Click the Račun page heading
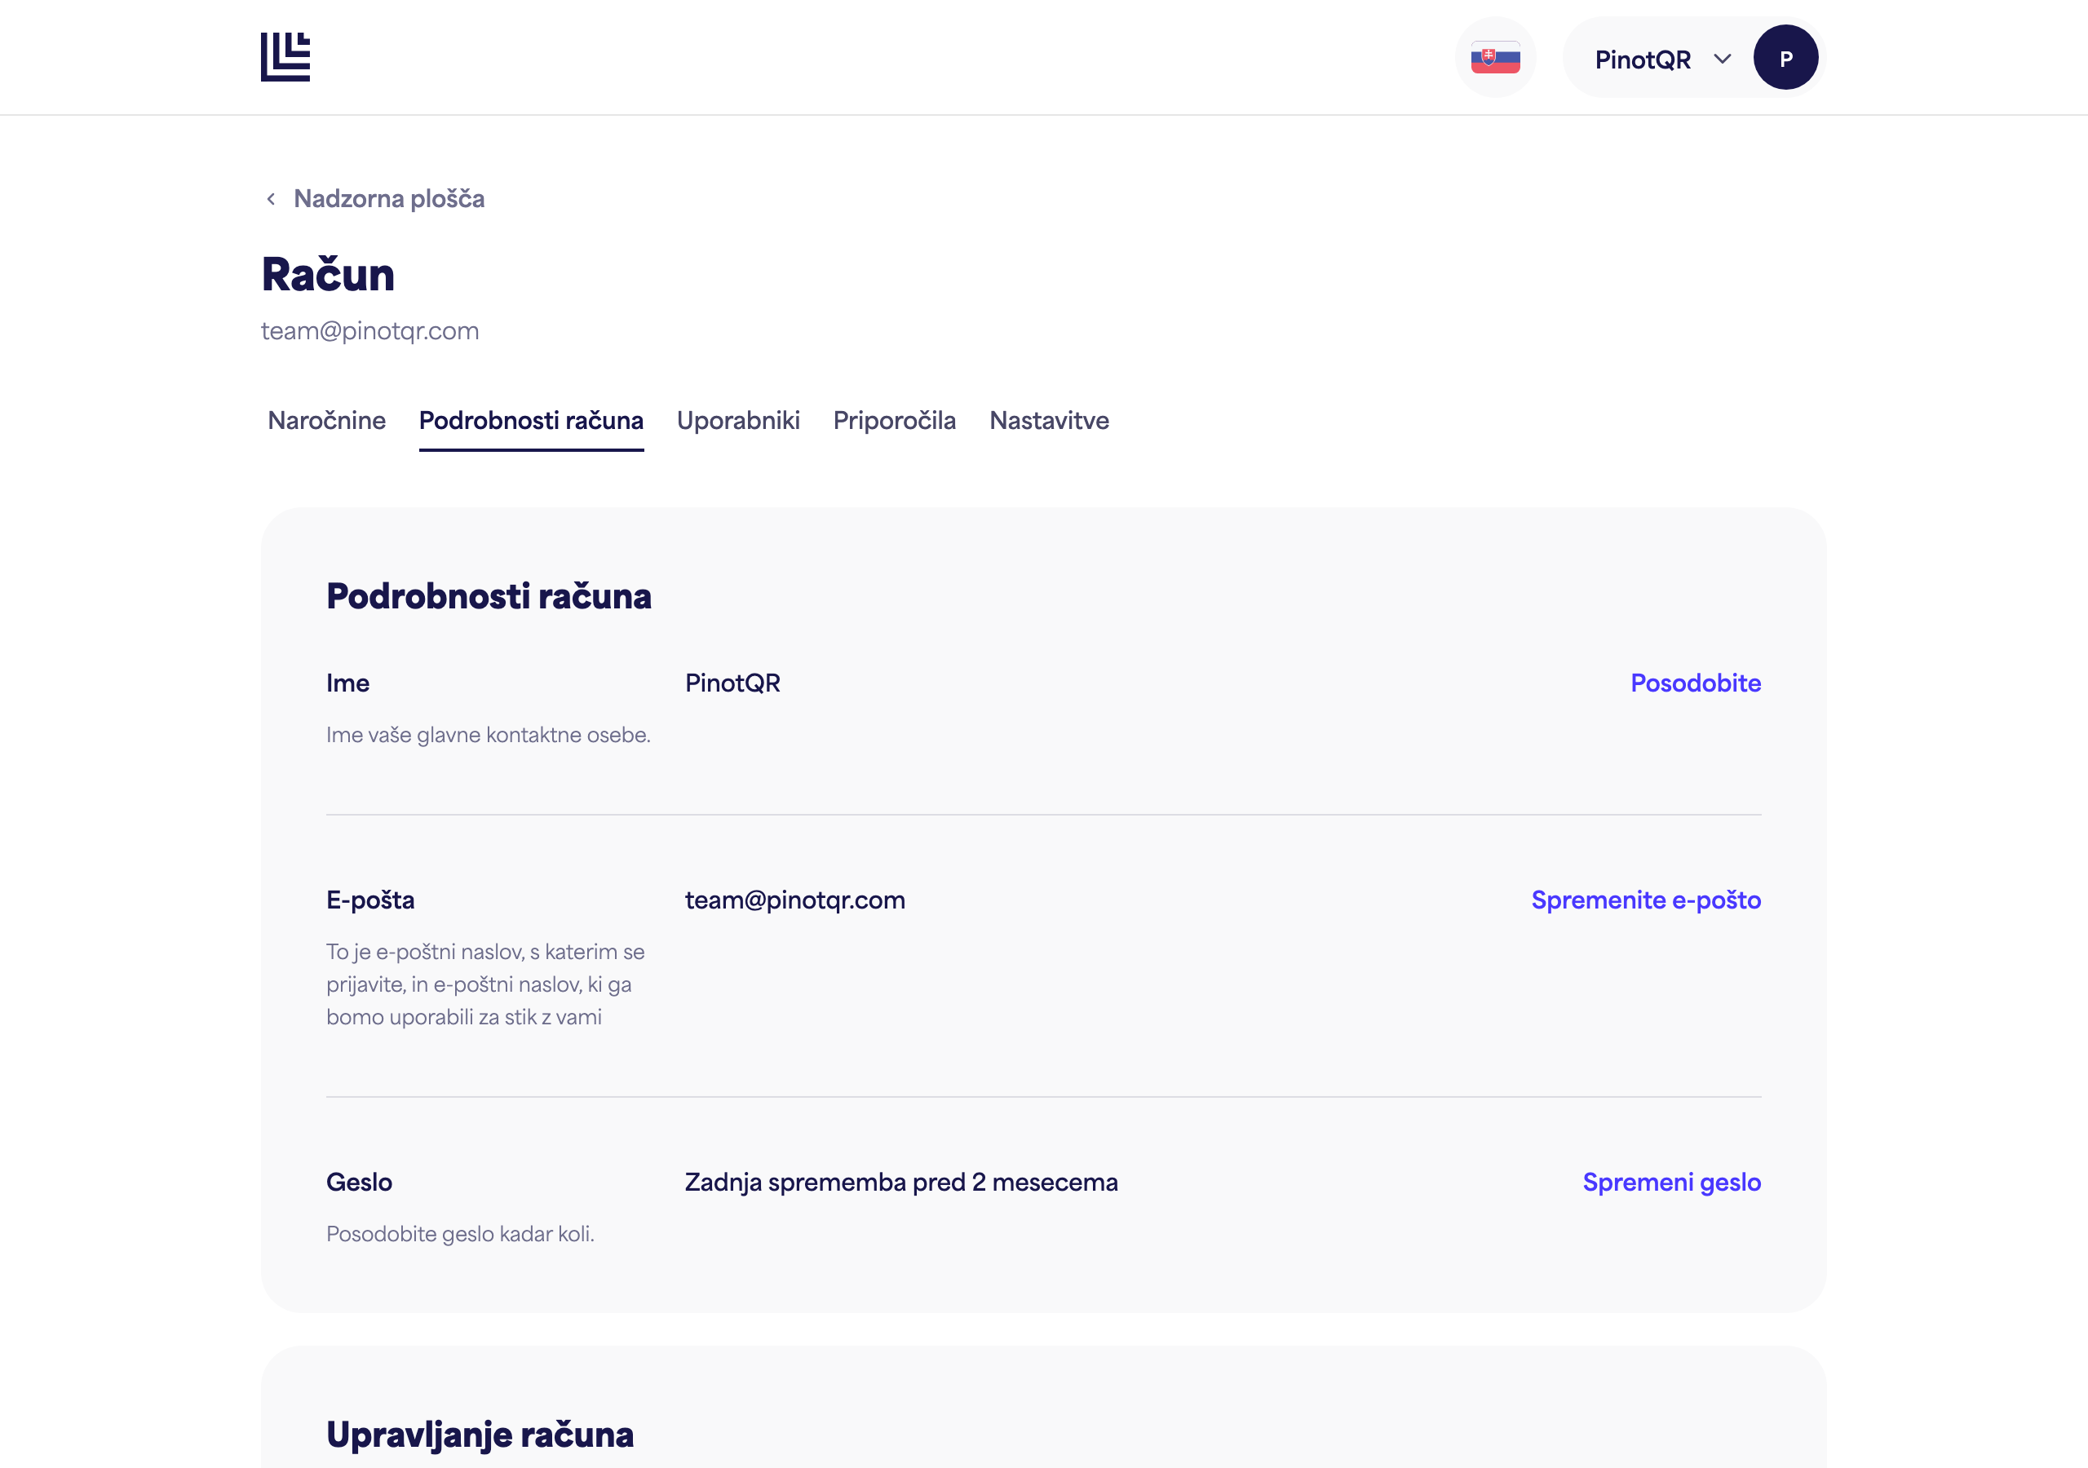This screenshot has height=1468, width=2088. point(329,274)
